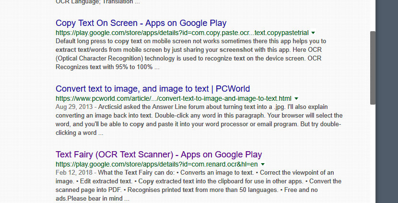Image resolution: width=398 pixels, height=203 pixels.
Task: Click 'converting an image back into text' line
Action: (199, 116)
